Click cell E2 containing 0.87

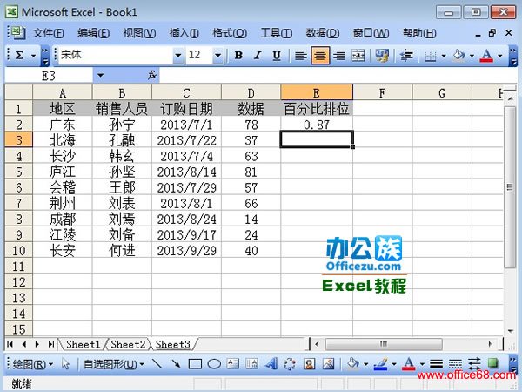coord(317,125)
